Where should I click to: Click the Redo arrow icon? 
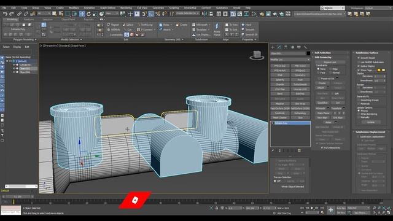click(x=12, y=14)
